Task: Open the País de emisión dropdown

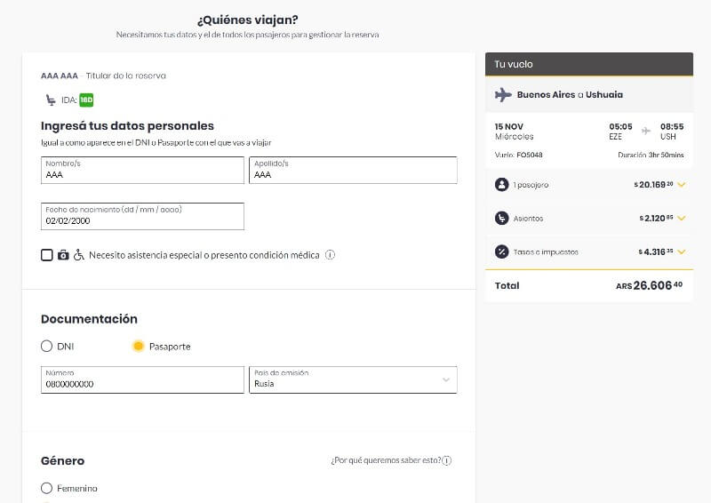Action: [353, 379]
